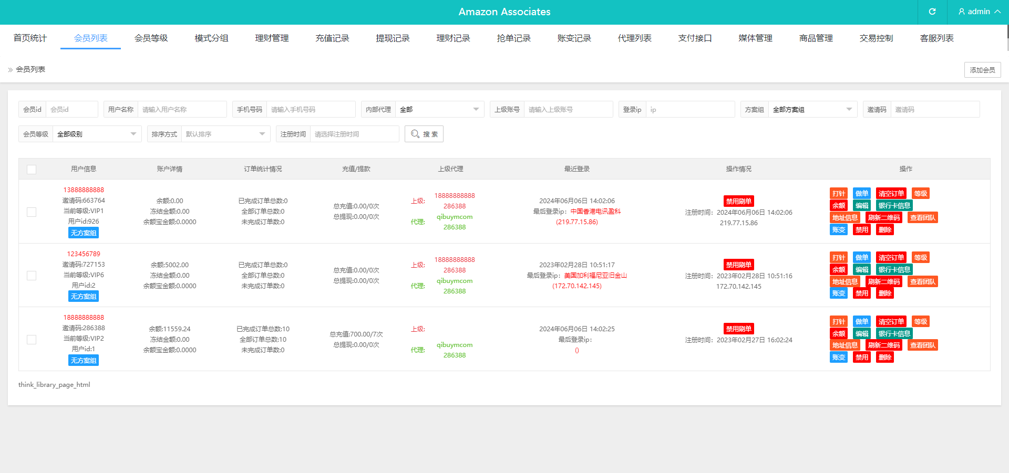This screenshot has width=1009, height=473.
Task: Click 做单 for user 123456789
Action: coord(861,258)
